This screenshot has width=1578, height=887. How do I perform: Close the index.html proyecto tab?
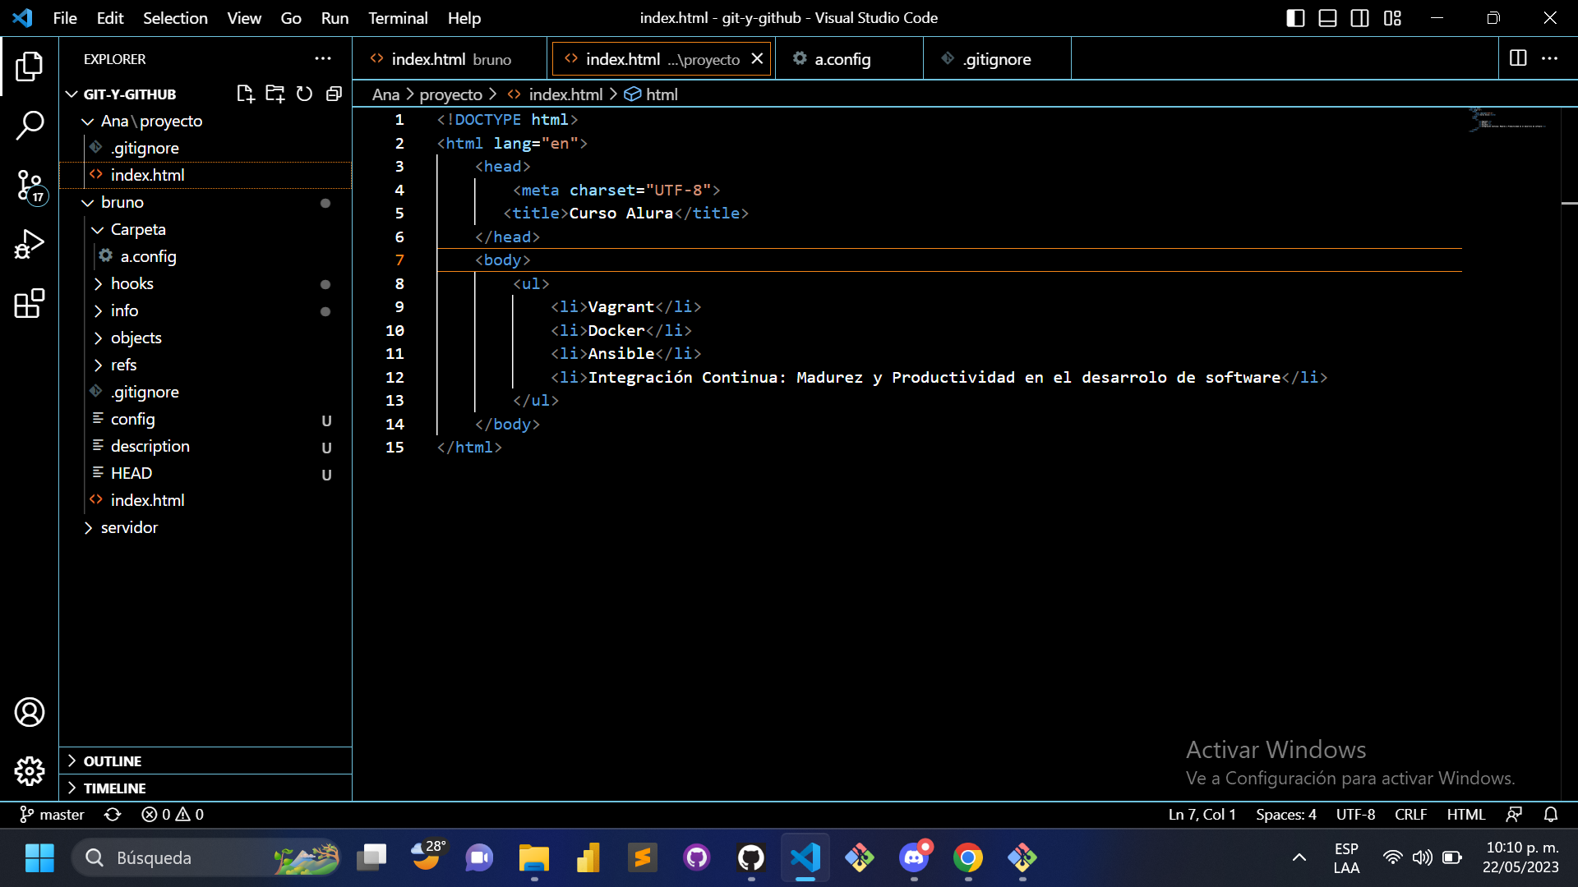pyautogui.click(x=757, y=58)
